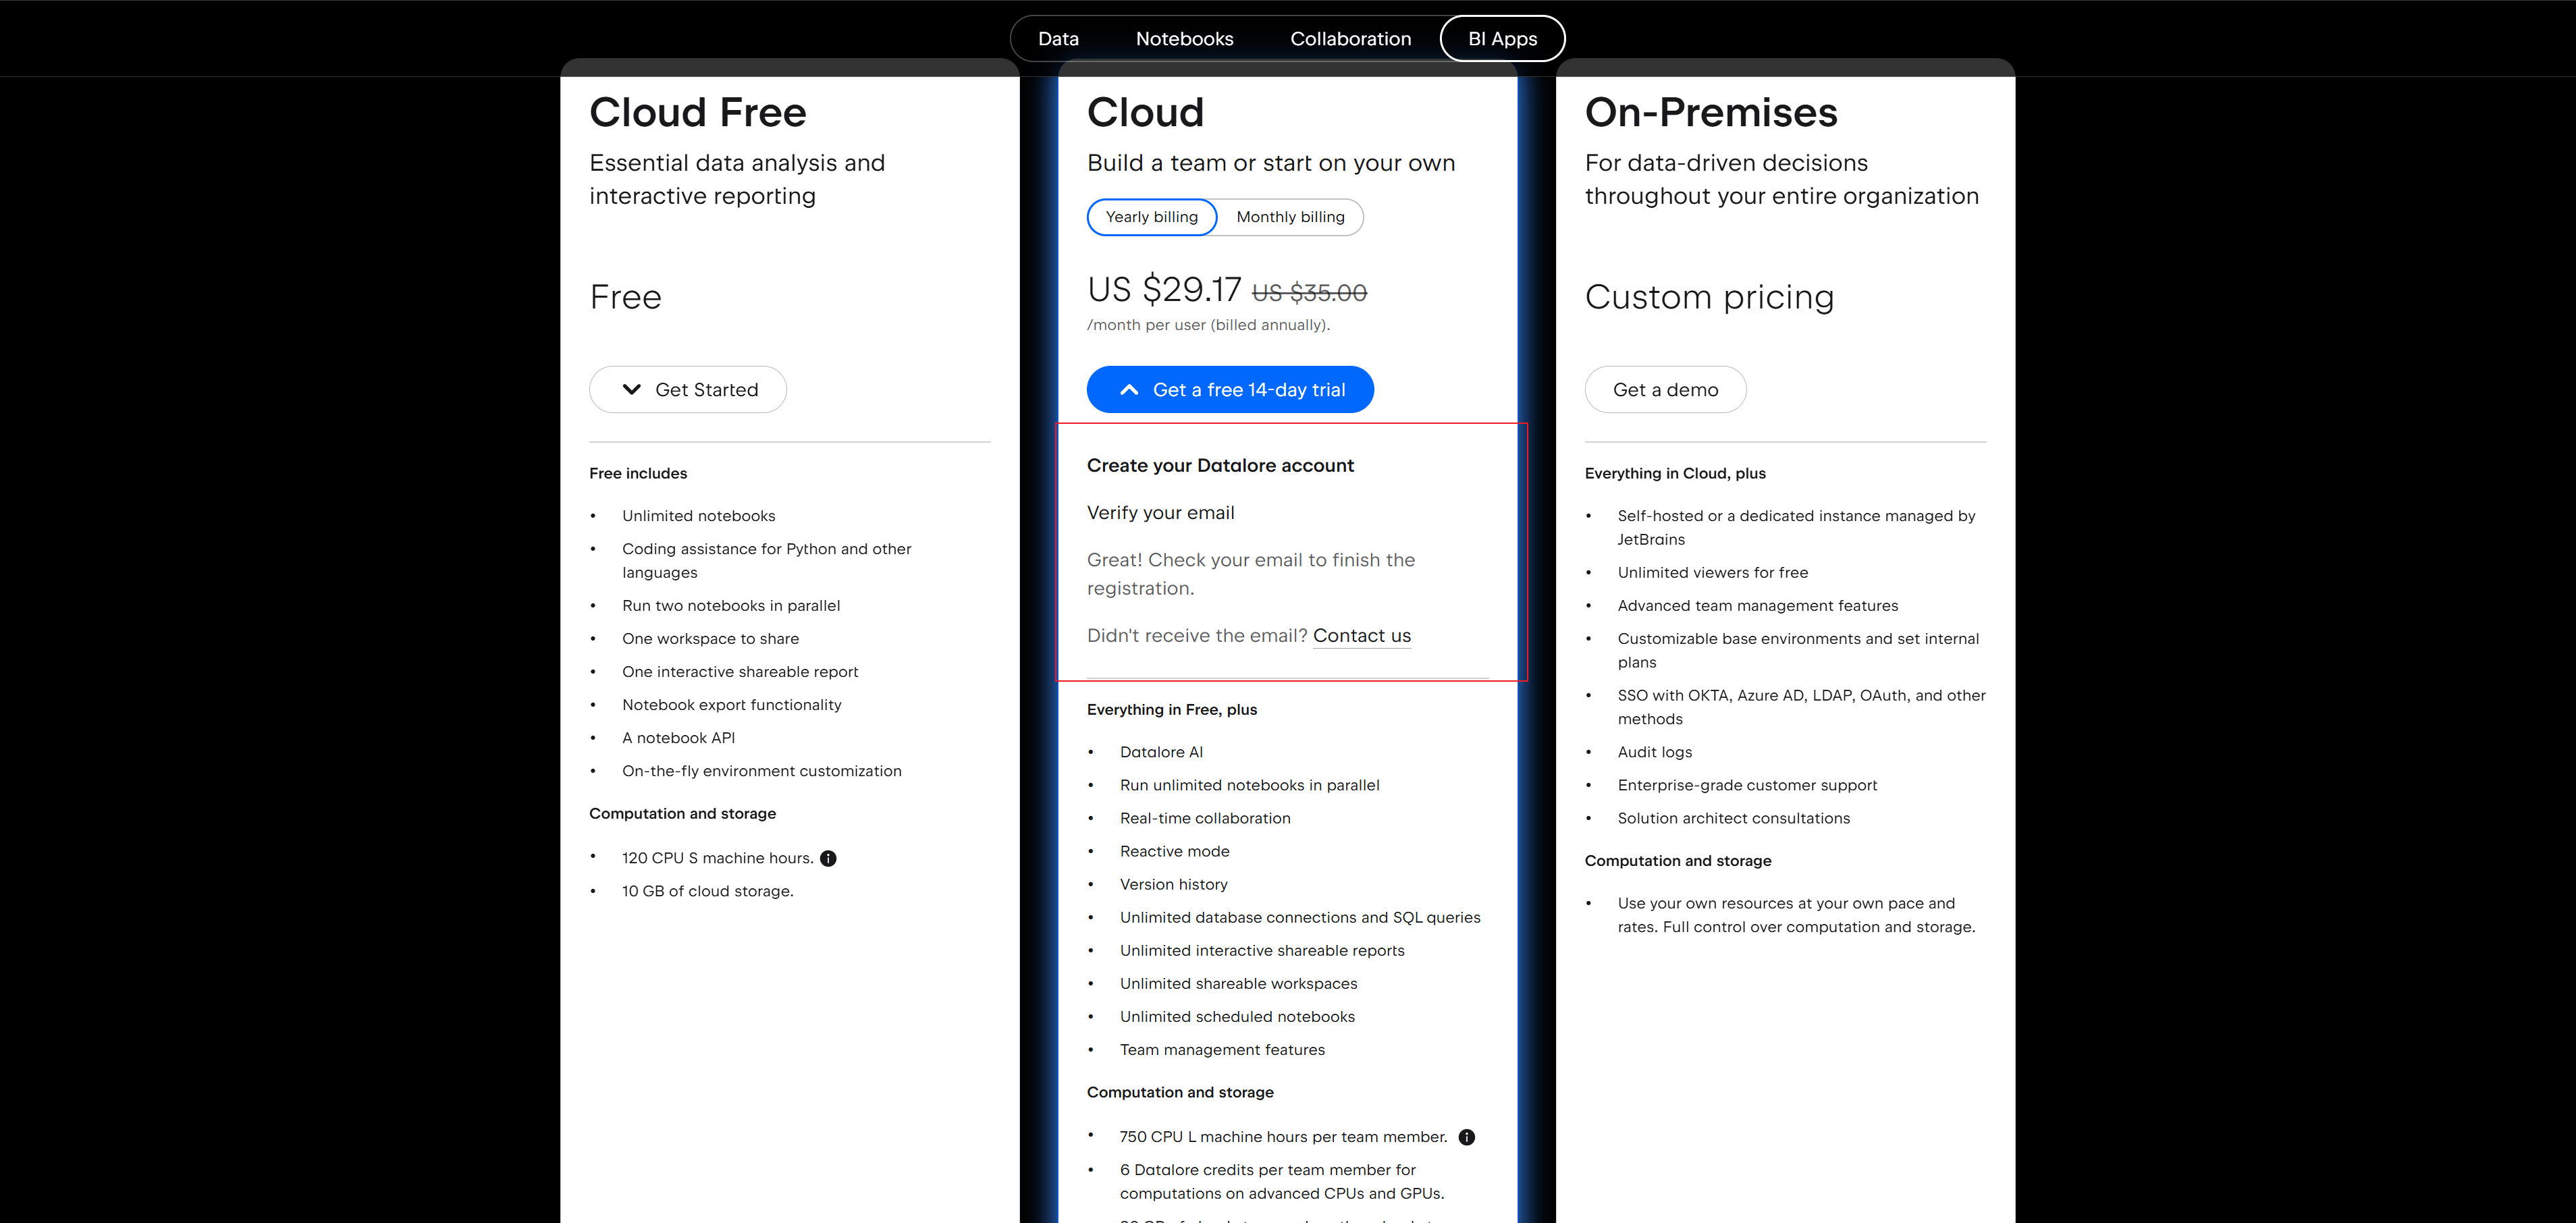Follow the Contact us link
Viewport: 2576px width, 1223px height.
(x=1362, y=636)
